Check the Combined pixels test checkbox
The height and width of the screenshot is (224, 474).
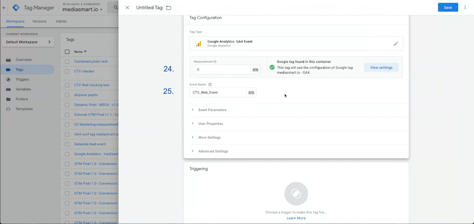(67, 62)
